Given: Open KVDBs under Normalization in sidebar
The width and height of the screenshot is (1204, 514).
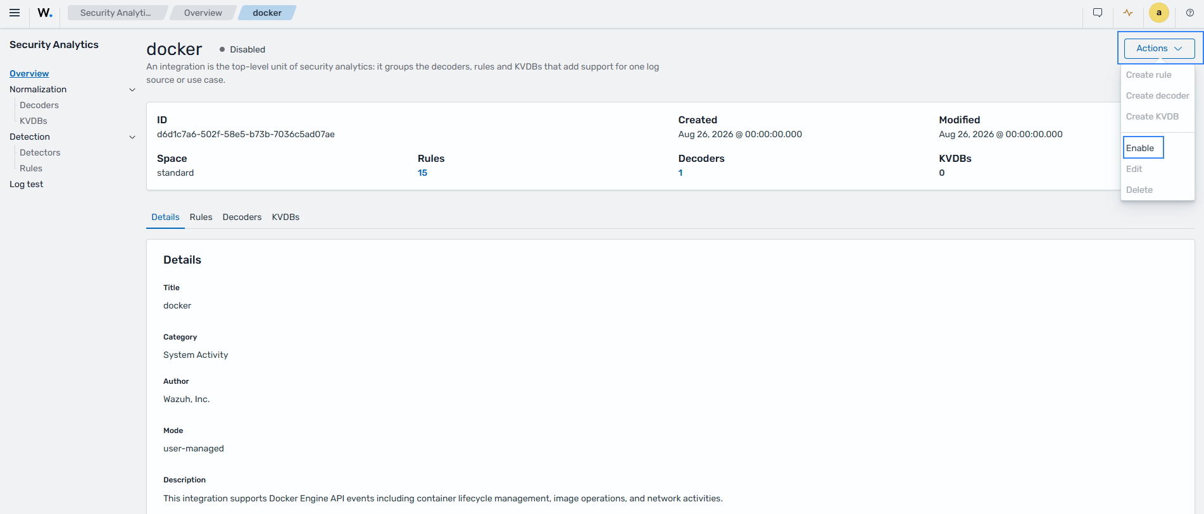Looking at the screenshot, I should pos(34,121).
